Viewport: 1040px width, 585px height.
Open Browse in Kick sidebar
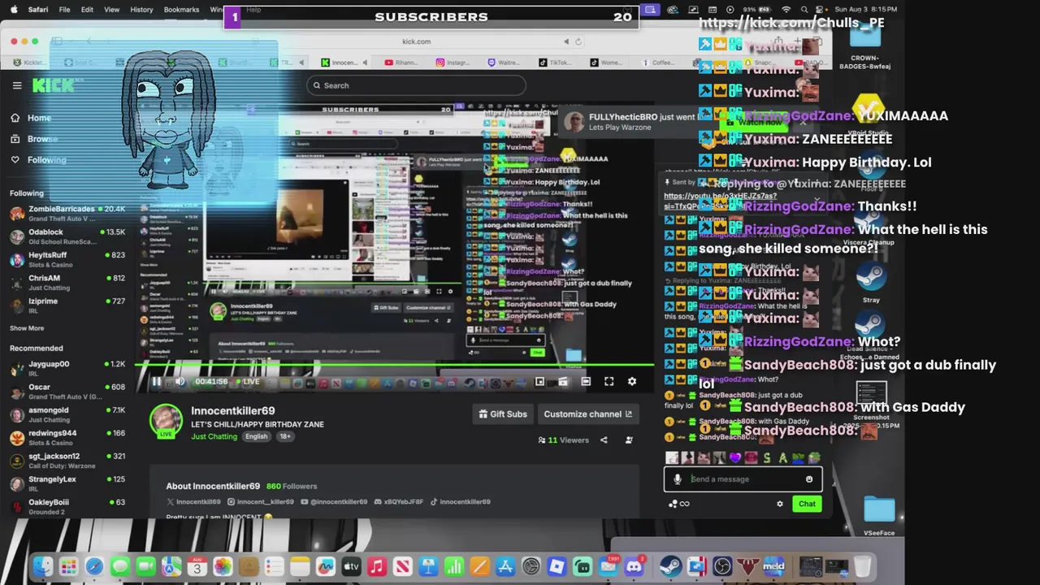[x=34, y=139]
